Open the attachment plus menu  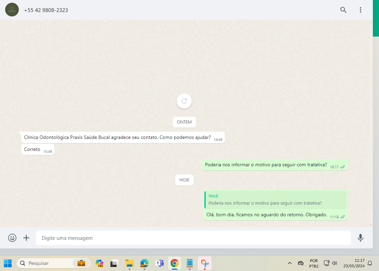coord(26,238)
